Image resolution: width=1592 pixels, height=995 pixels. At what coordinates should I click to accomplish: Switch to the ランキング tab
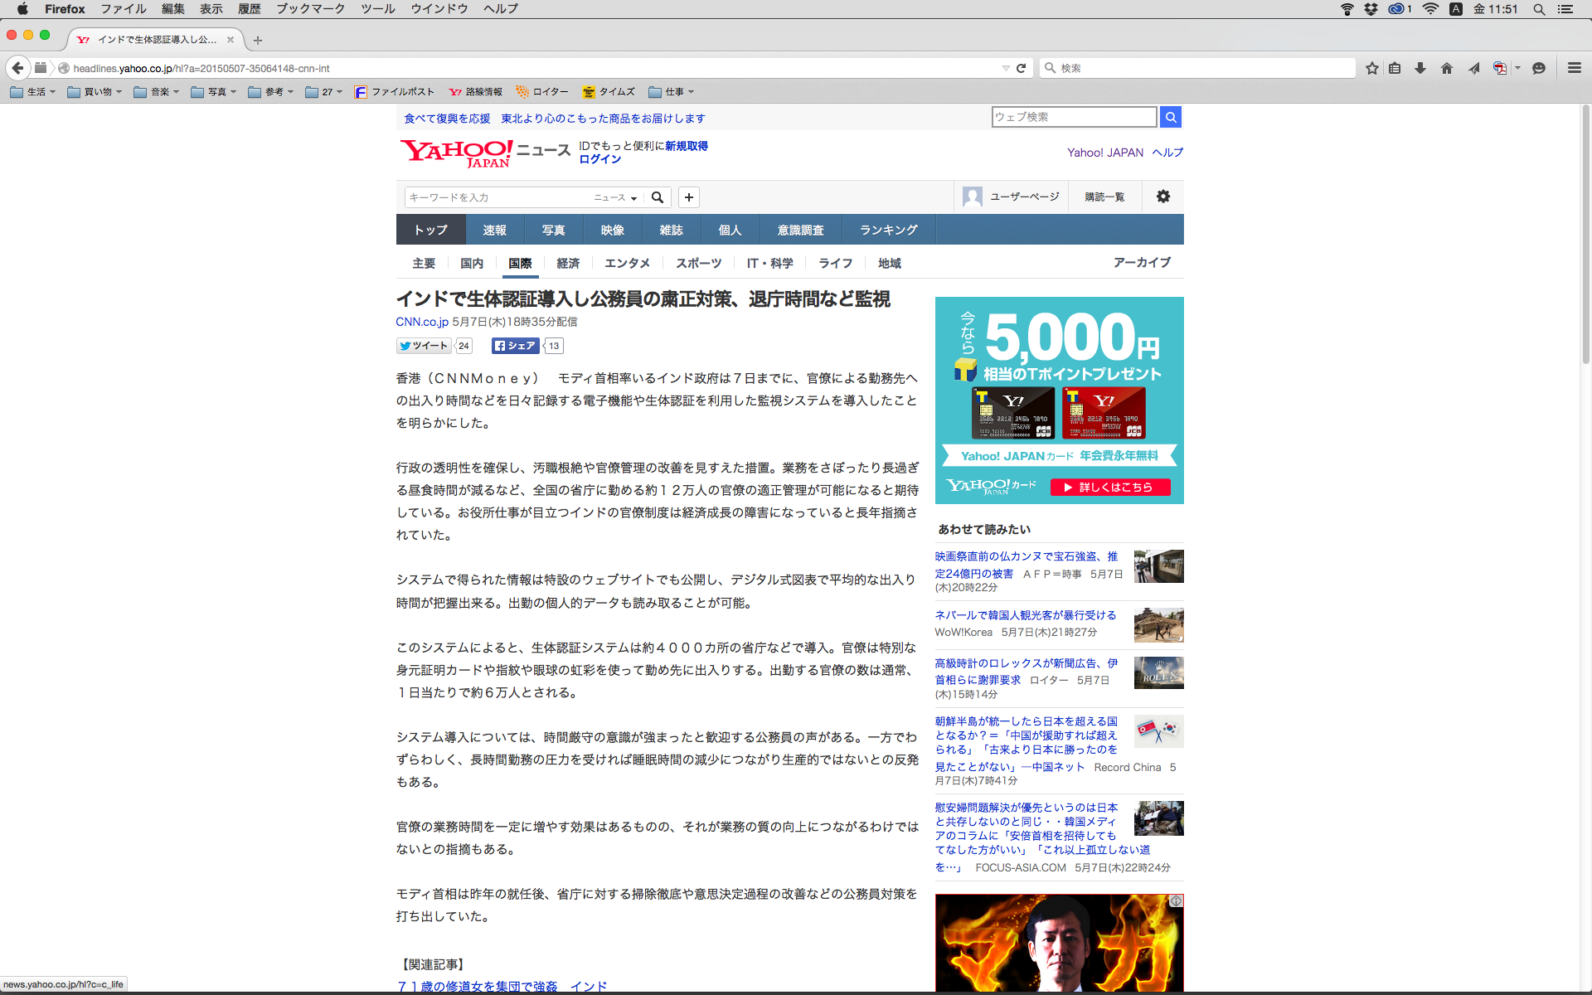[x=888, y=230]
